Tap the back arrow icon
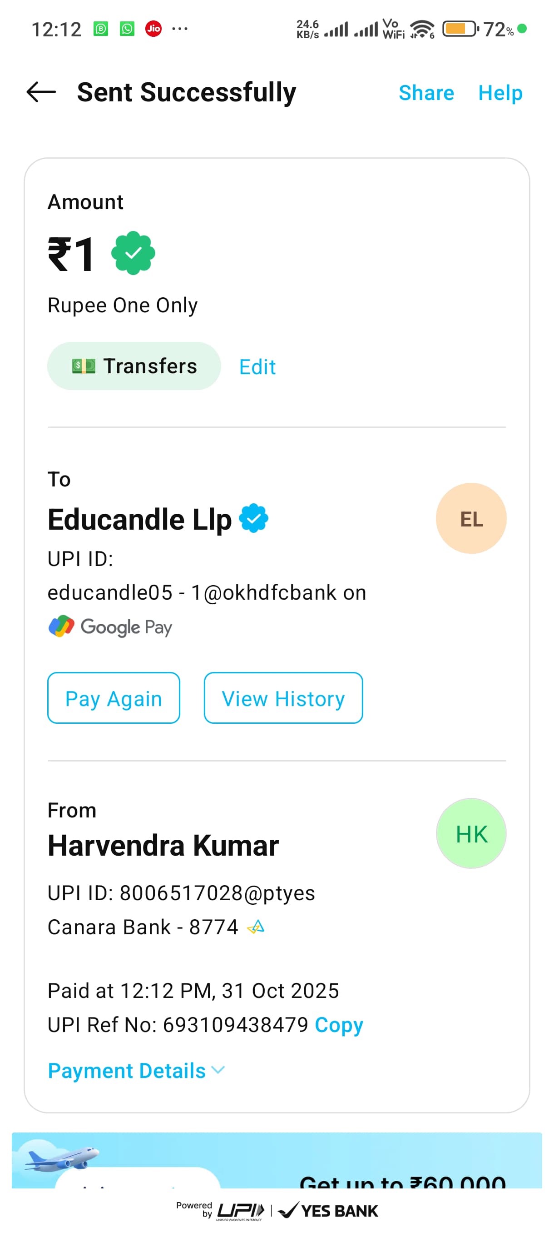Image resolution: width=554 pixels, height=1233 pixels. pyautogui.click(x=41, y=92)
